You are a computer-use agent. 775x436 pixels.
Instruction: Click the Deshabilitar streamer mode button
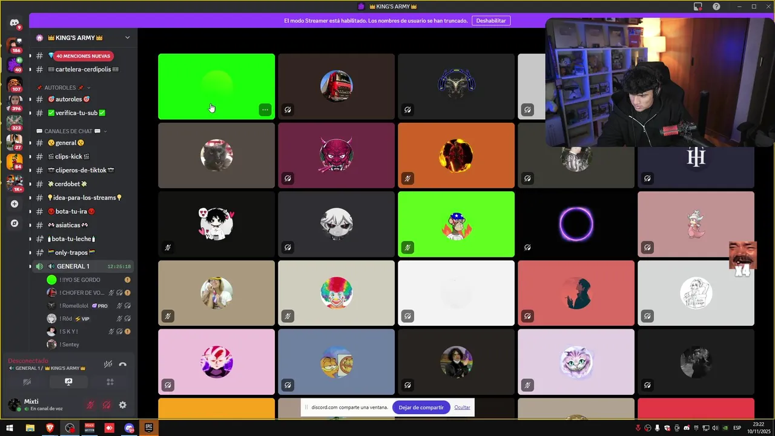point(491,21)
